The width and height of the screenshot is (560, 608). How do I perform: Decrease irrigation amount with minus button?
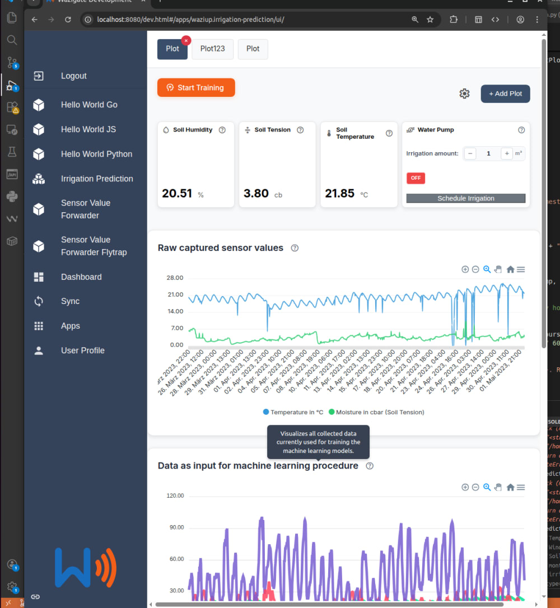click(470, 153)
